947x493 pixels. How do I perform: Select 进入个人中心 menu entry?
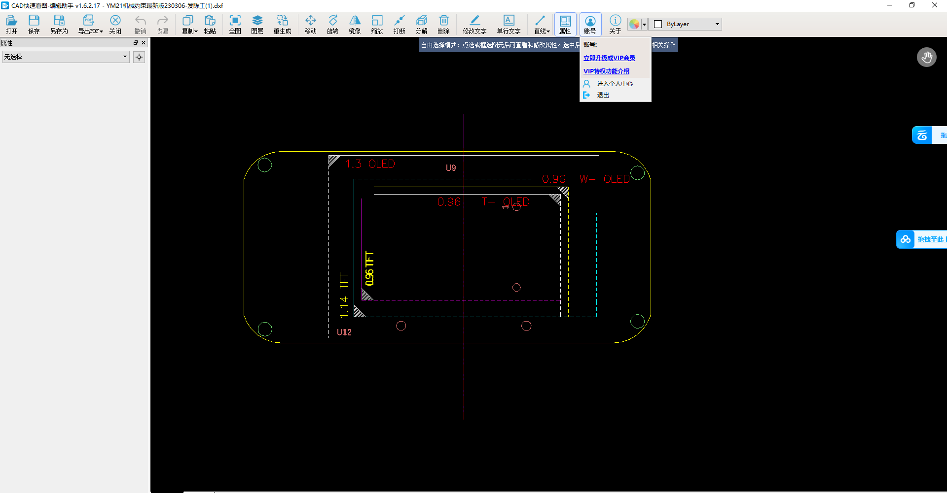point(615,84)
